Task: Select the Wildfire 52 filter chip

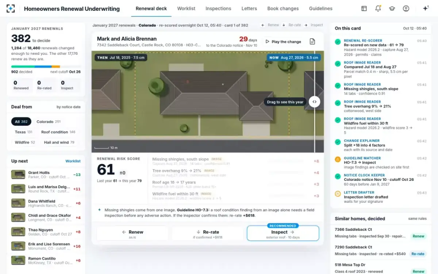Action: pyautogui.click(x=25, y=142)
